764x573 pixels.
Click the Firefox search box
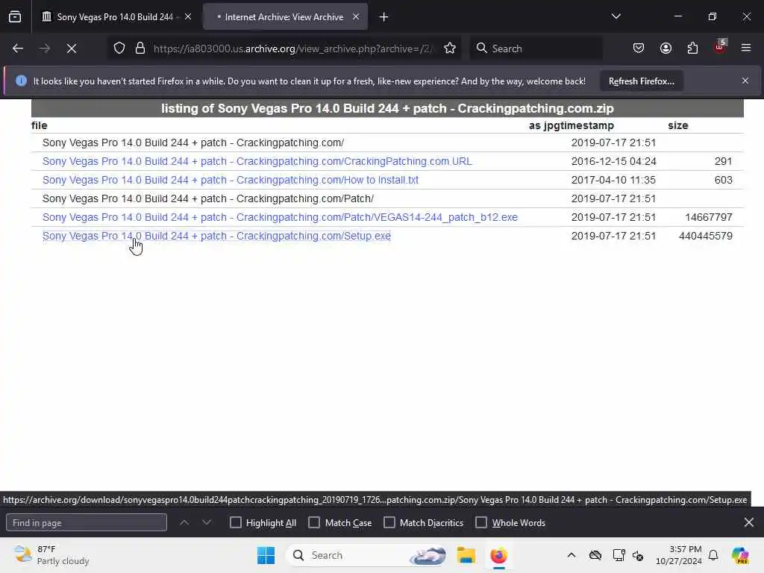pyautogui.click(x=536, y=48)
